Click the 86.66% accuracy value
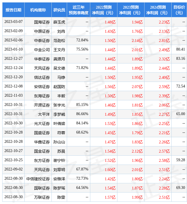187x204 pixels. 82,114
